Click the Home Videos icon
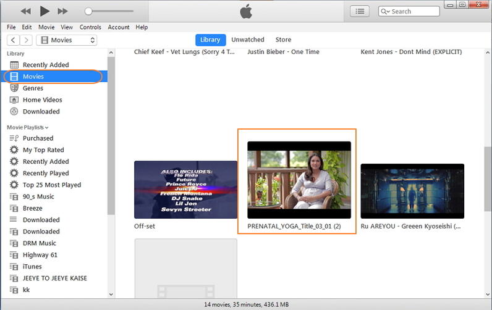 point(14,100)
